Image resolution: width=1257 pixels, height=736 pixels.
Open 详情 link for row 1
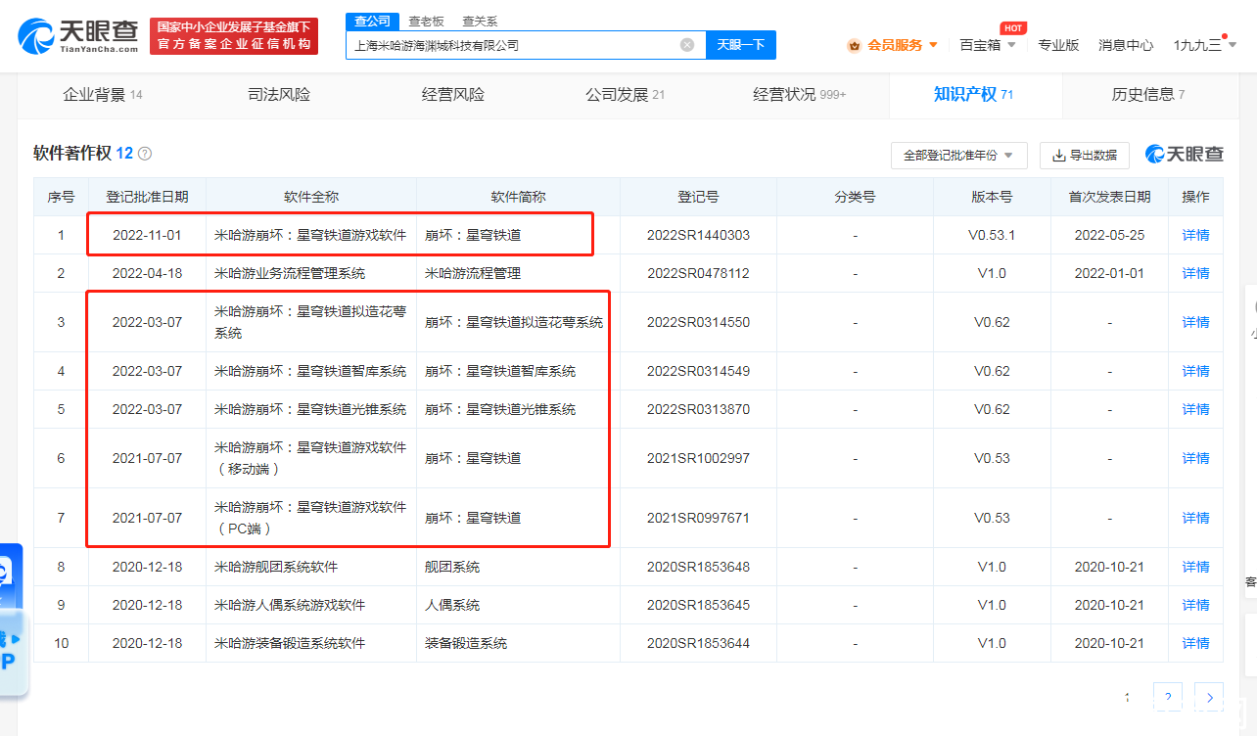point(1195,235)
